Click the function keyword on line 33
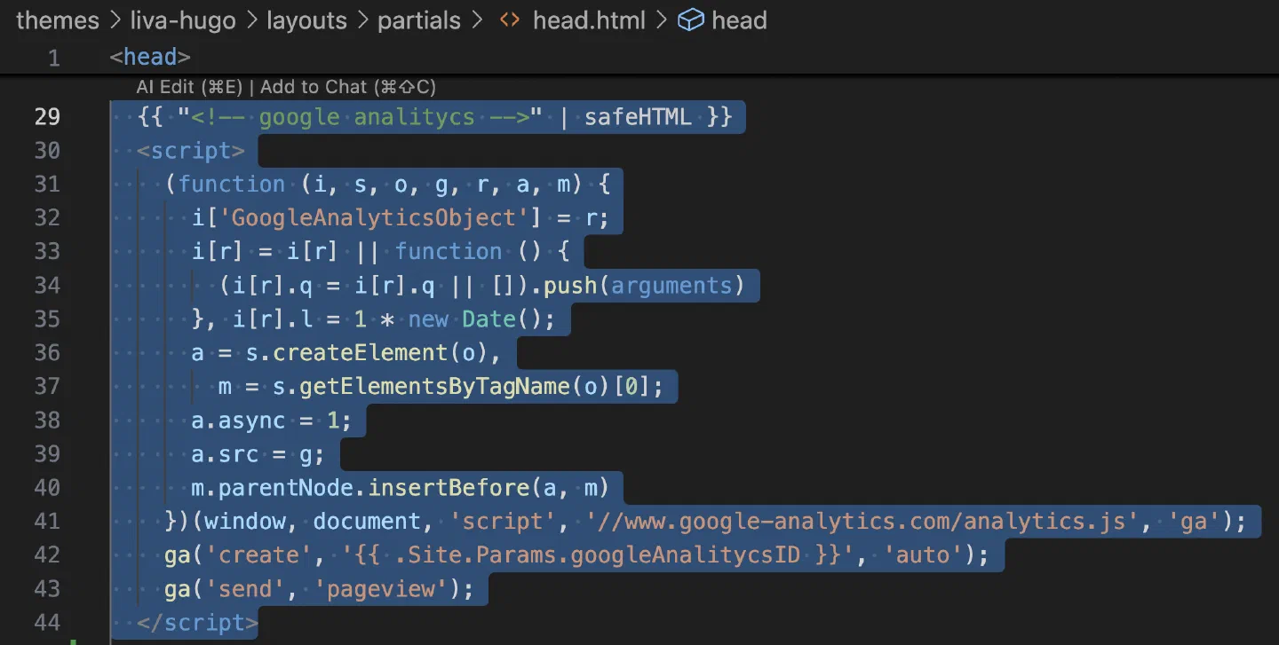 click(x=449, y=251)
